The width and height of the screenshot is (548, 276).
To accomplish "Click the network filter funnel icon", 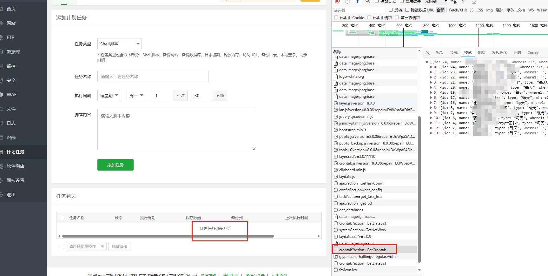I will [358, 2].
